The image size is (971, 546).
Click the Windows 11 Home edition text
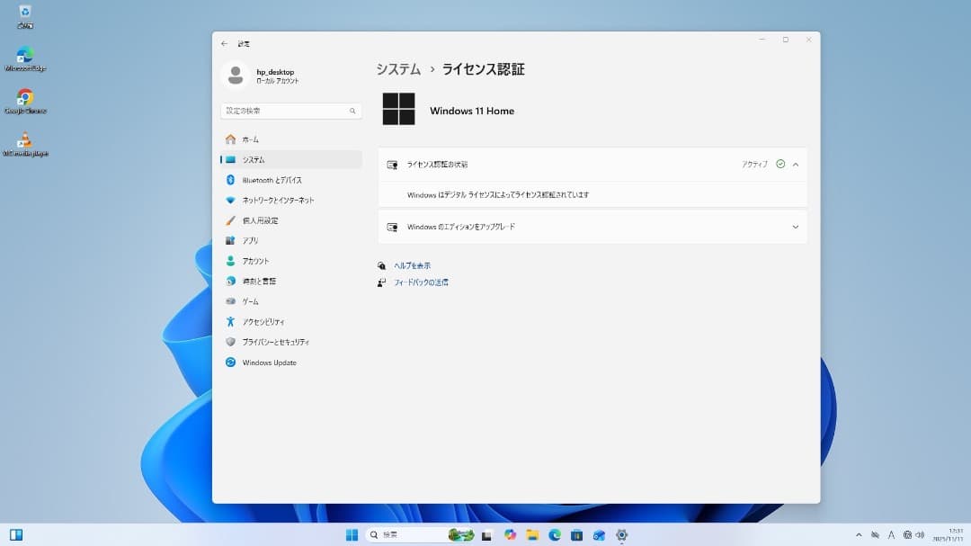472,111
